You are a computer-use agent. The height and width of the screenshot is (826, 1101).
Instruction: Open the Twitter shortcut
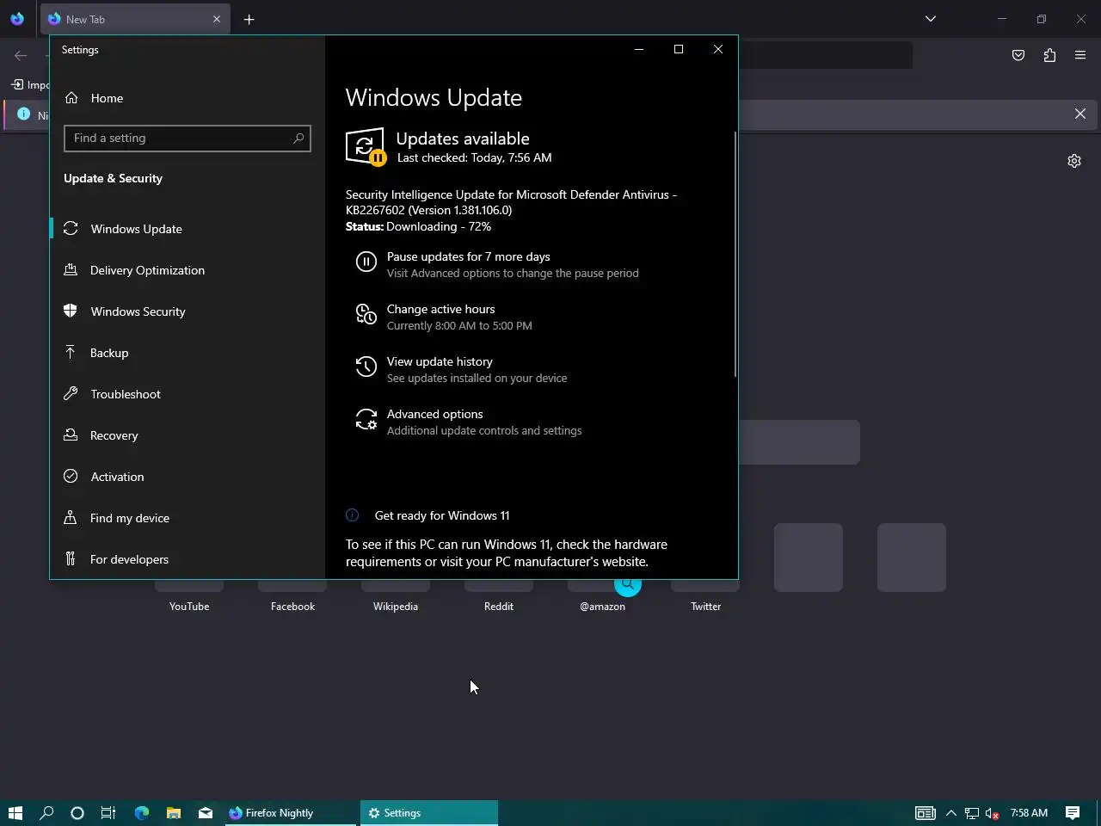tap(705, 595)
